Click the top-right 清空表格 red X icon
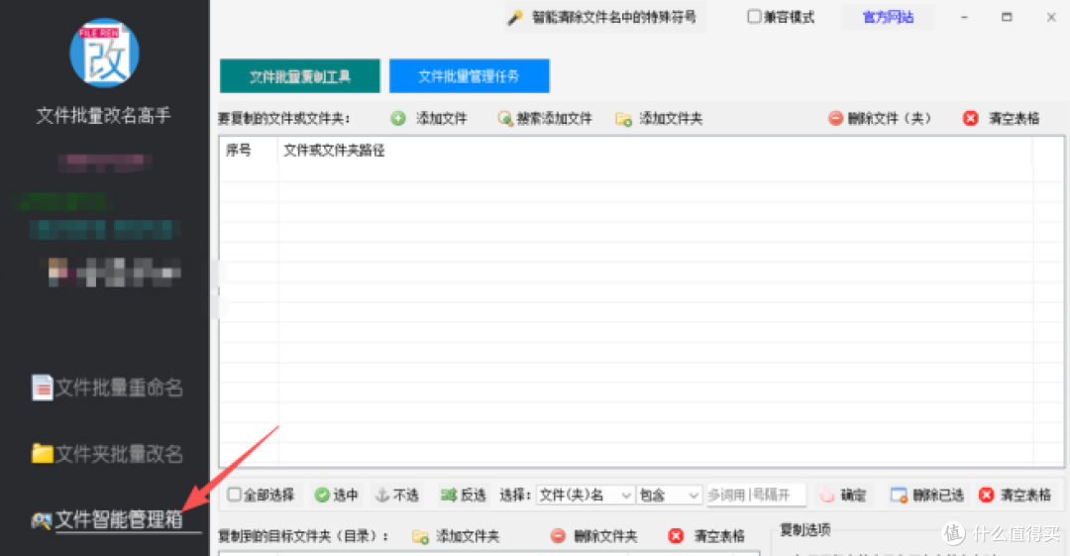The image size is (1070, 556). (970, 119)
